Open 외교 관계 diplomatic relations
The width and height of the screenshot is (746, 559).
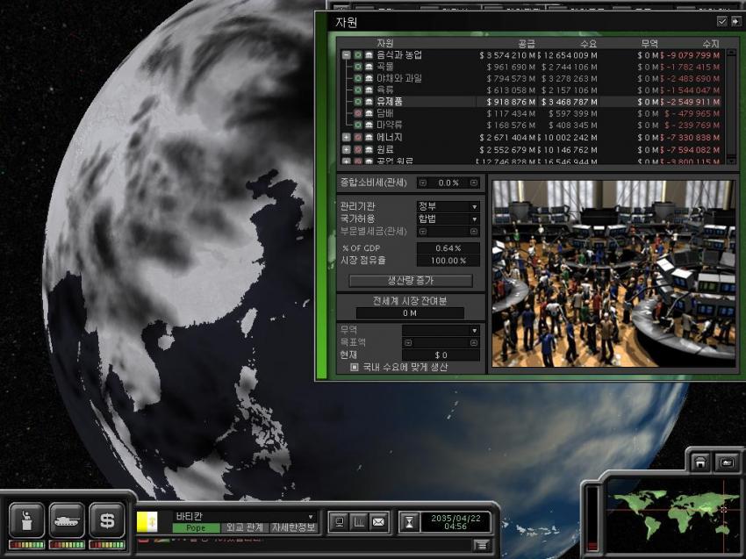coord(245,528)
